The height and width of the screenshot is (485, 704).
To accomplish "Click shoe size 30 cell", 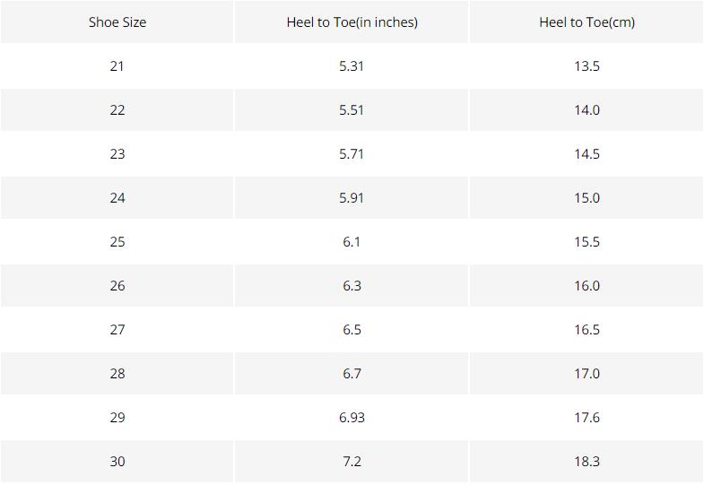I will (117, 462).
